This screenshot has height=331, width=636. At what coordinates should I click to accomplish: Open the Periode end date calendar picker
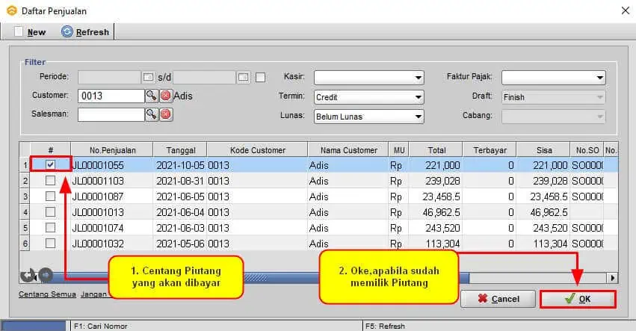click(x=244, y=77)
